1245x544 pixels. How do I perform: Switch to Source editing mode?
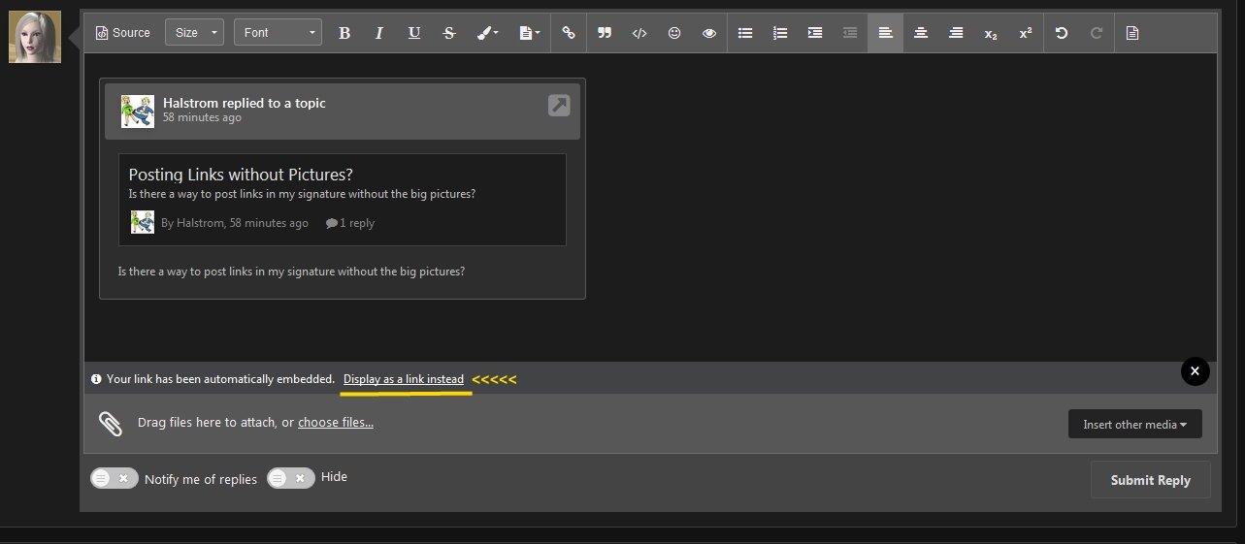tap(123, 33)
